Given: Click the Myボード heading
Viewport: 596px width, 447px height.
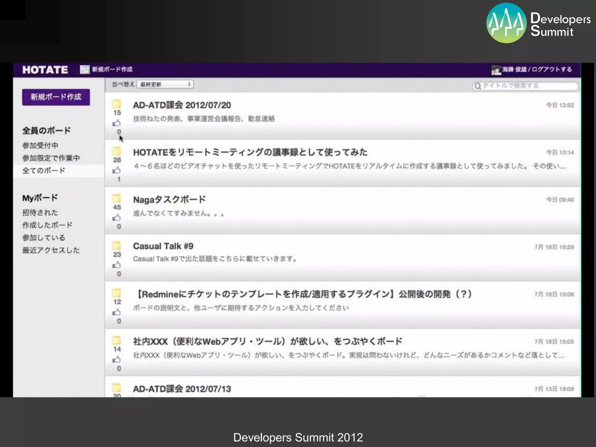Looking at the screenshot, I should pos(40,198).
